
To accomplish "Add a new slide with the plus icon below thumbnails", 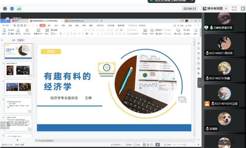I will pyautogui.click(x=17, y=140).
